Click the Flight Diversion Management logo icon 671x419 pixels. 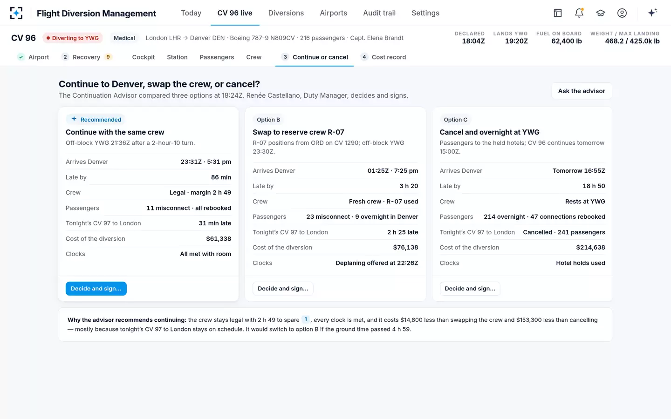point(16,13)
